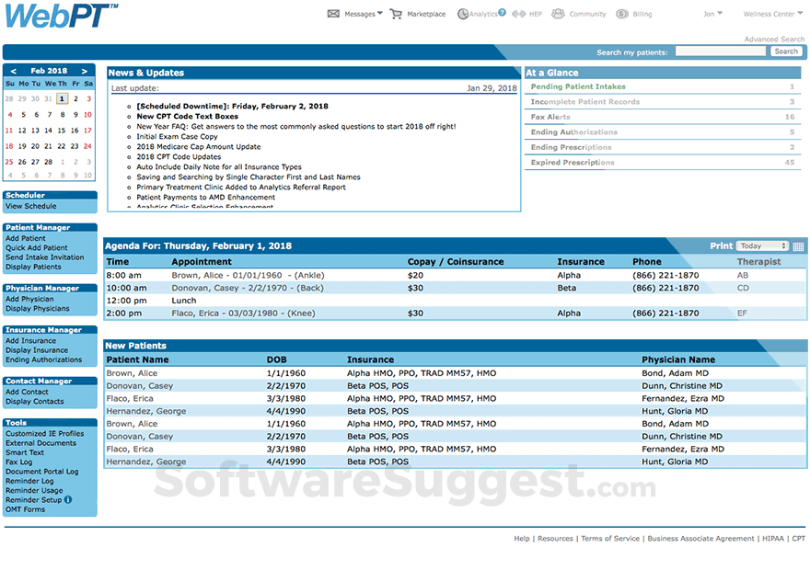The width and height of the screenshot is (810, 570).
Task: Open the calendar icon beside the Today dropdown
Action: pos(797,246)
